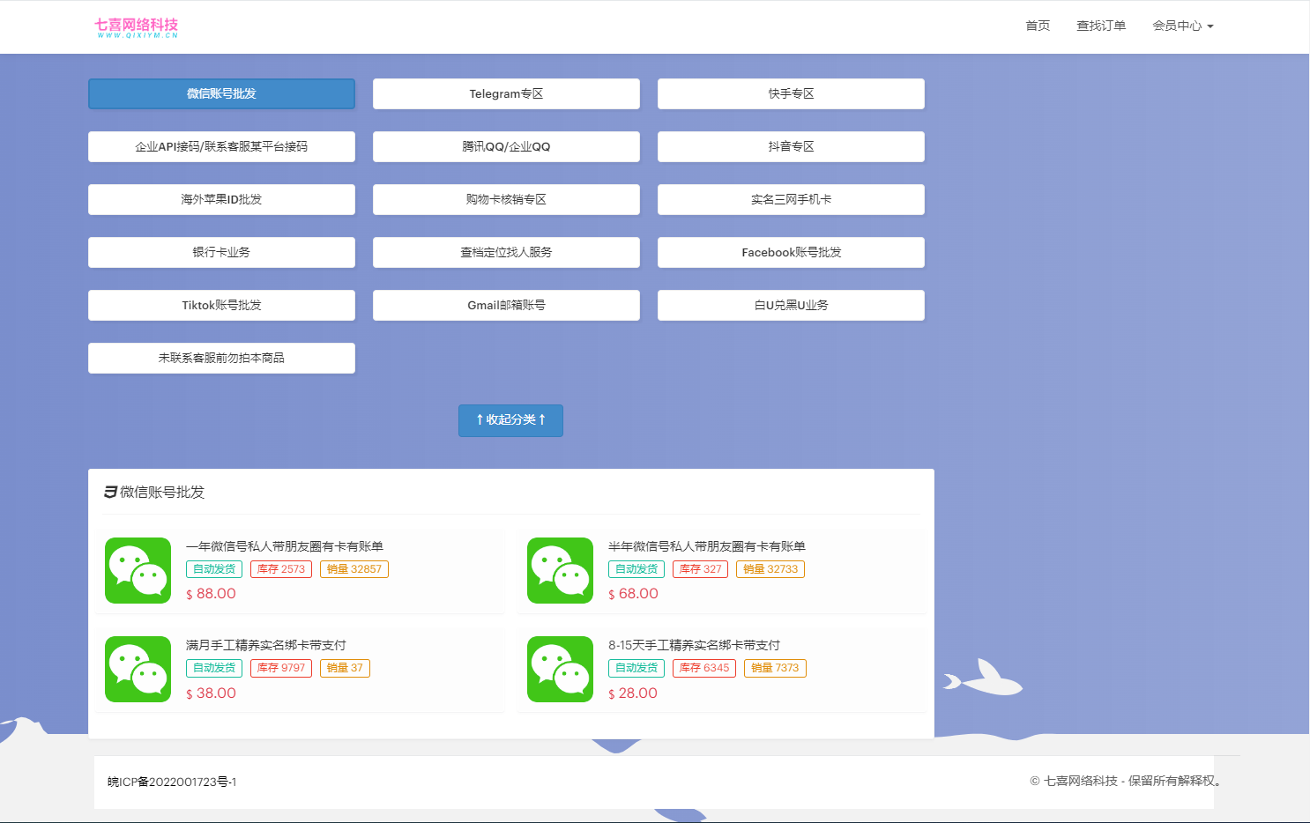
Task: Open the 查找订单 page
Action: click(x=1101, y=26)
